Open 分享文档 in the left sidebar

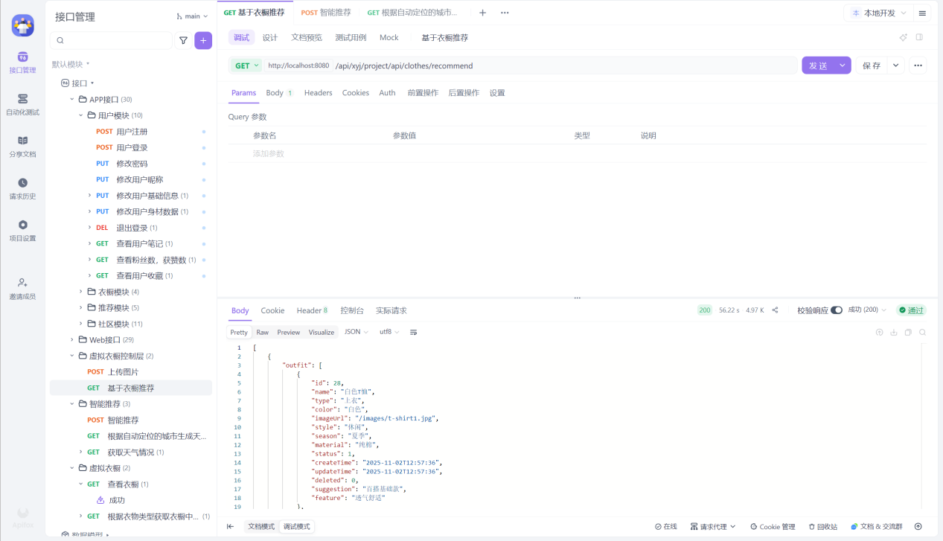22,147
